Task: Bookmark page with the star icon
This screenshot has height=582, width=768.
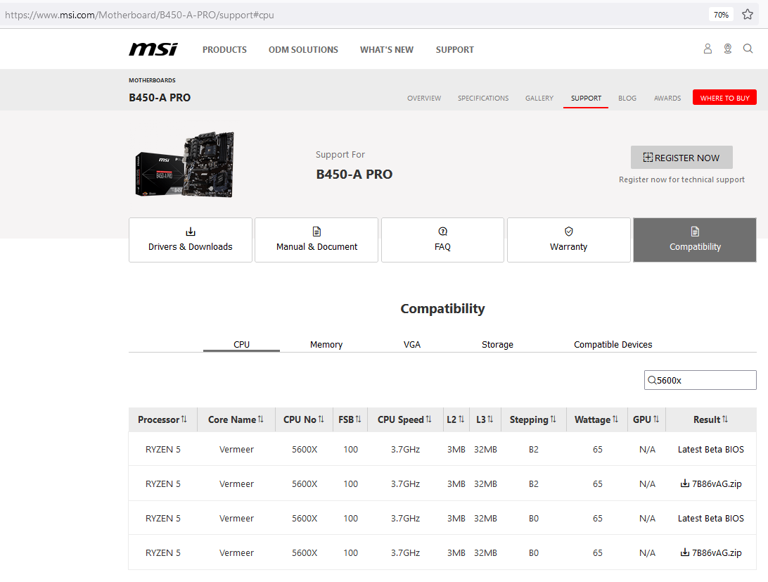Action: click(x=748, y=14)
